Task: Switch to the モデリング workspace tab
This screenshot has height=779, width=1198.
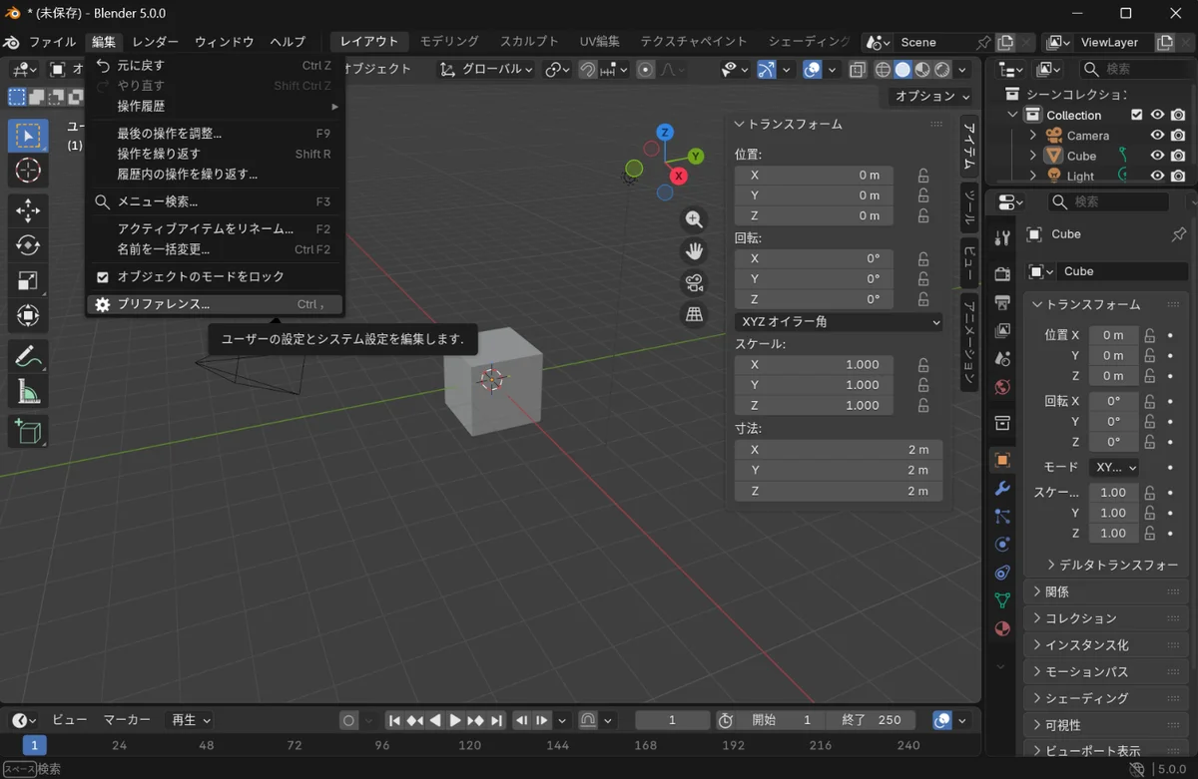Action: [449, 42]
